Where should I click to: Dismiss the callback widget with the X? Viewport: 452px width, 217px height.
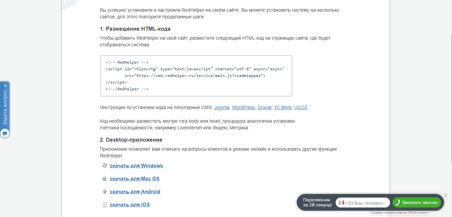[446, 196]
